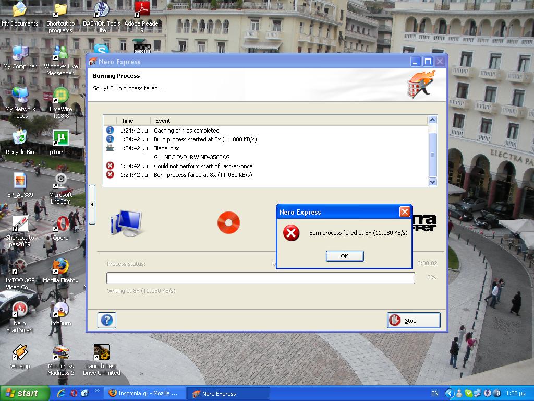Screen dimensions: 534x401
Task: Open Winamp desktop icon
Action: pos(20,357)
